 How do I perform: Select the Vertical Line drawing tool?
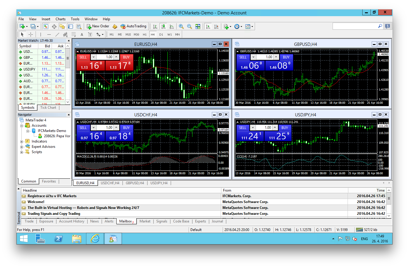tap(41, 34)
